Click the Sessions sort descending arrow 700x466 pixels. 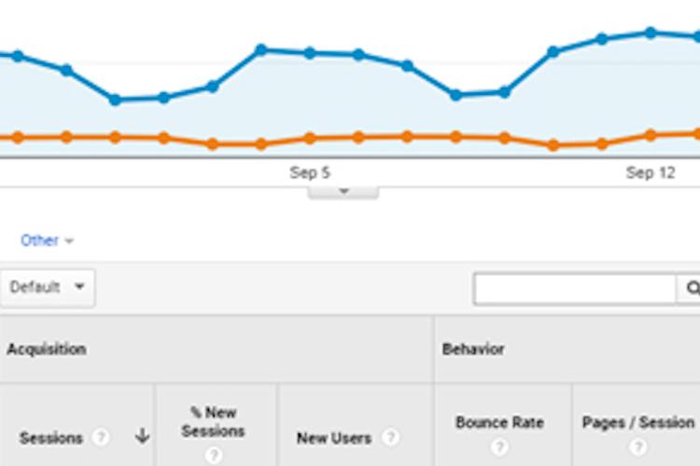click(x=142, y=435)
